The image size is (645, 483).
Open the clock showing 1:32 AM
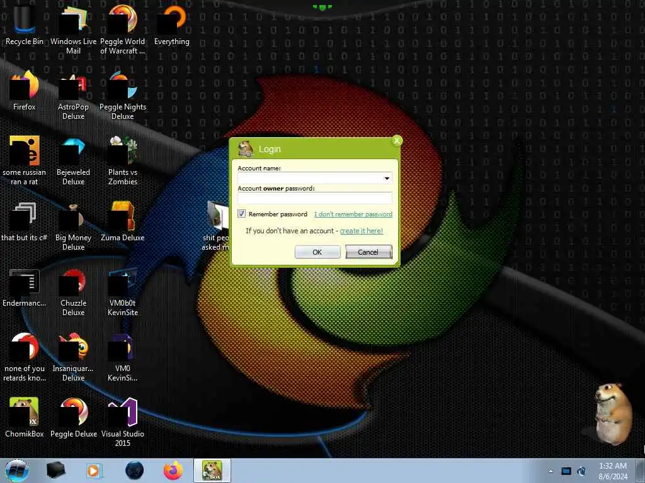pyautogui.click(x=613, y=471)
